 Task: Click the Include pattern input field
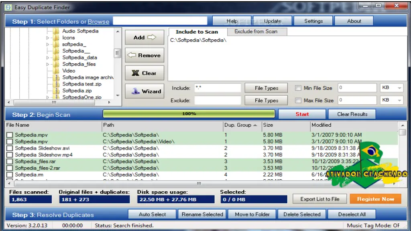(x=218, y=88)
